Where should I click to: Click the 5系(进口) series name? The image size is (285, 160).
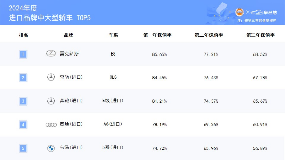point(113,148)
